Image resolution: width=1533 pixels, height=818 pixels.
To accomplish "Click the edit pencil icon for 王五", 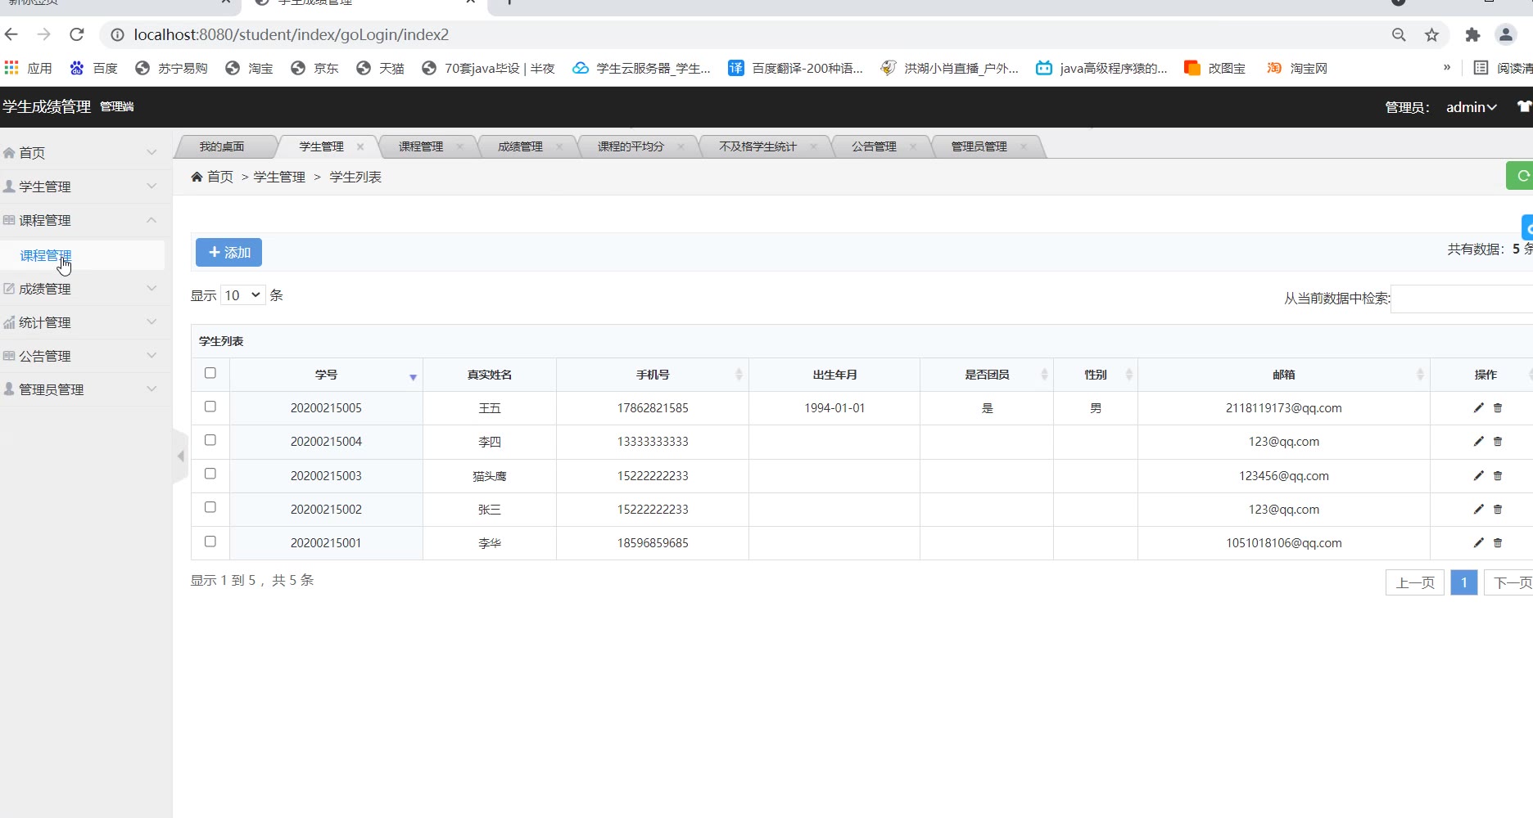I will pos(1478,407).
